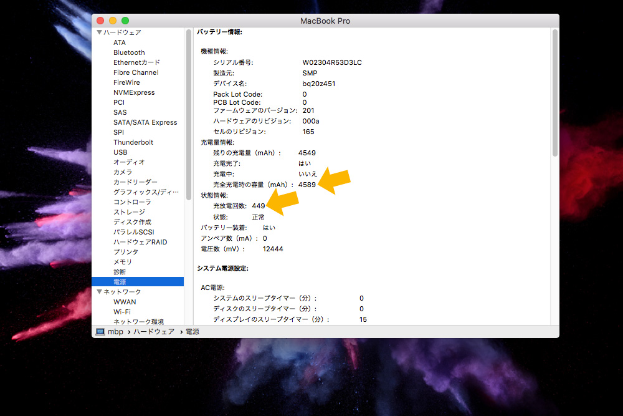Maximize the window with green button
Viewport: 623px width, 416px height.
(x=125, y=21)
